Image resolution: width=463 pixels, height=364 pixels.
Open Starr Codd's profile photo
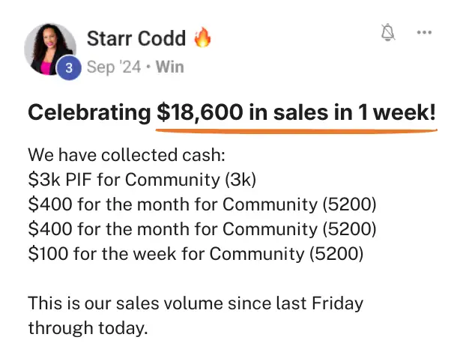(49, 46)
